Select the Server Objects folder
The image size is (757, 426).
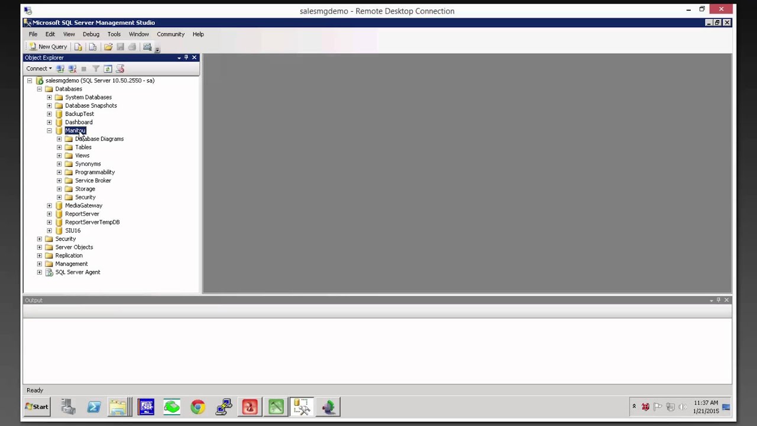point(74,247)
